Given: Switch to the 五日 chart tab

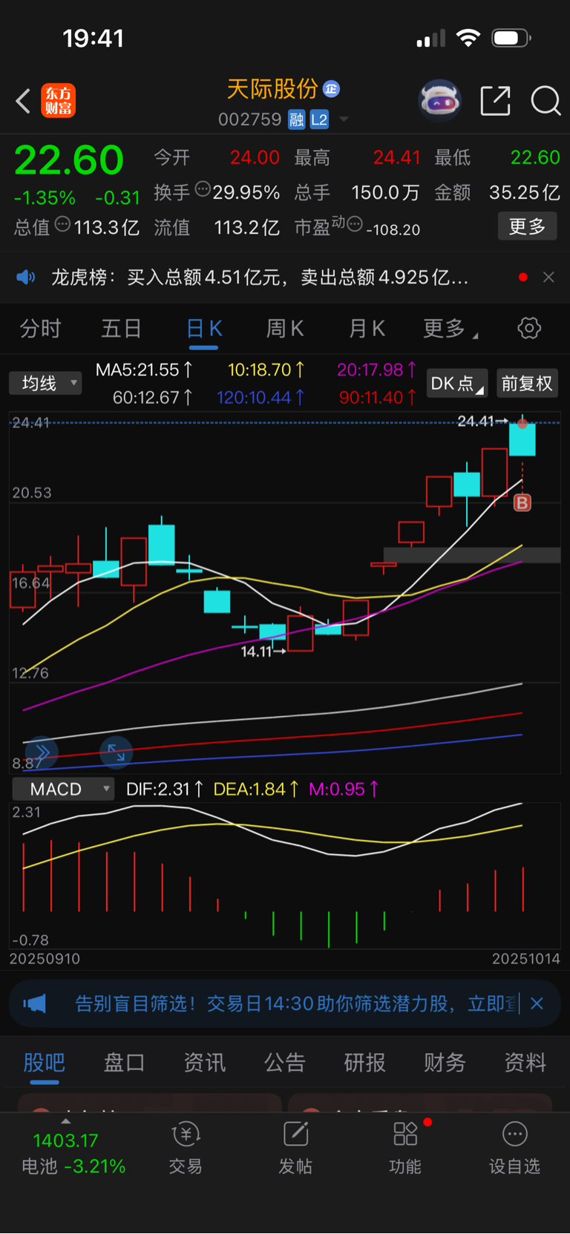Looking at the screenshot, I should (x=121, y=329).
